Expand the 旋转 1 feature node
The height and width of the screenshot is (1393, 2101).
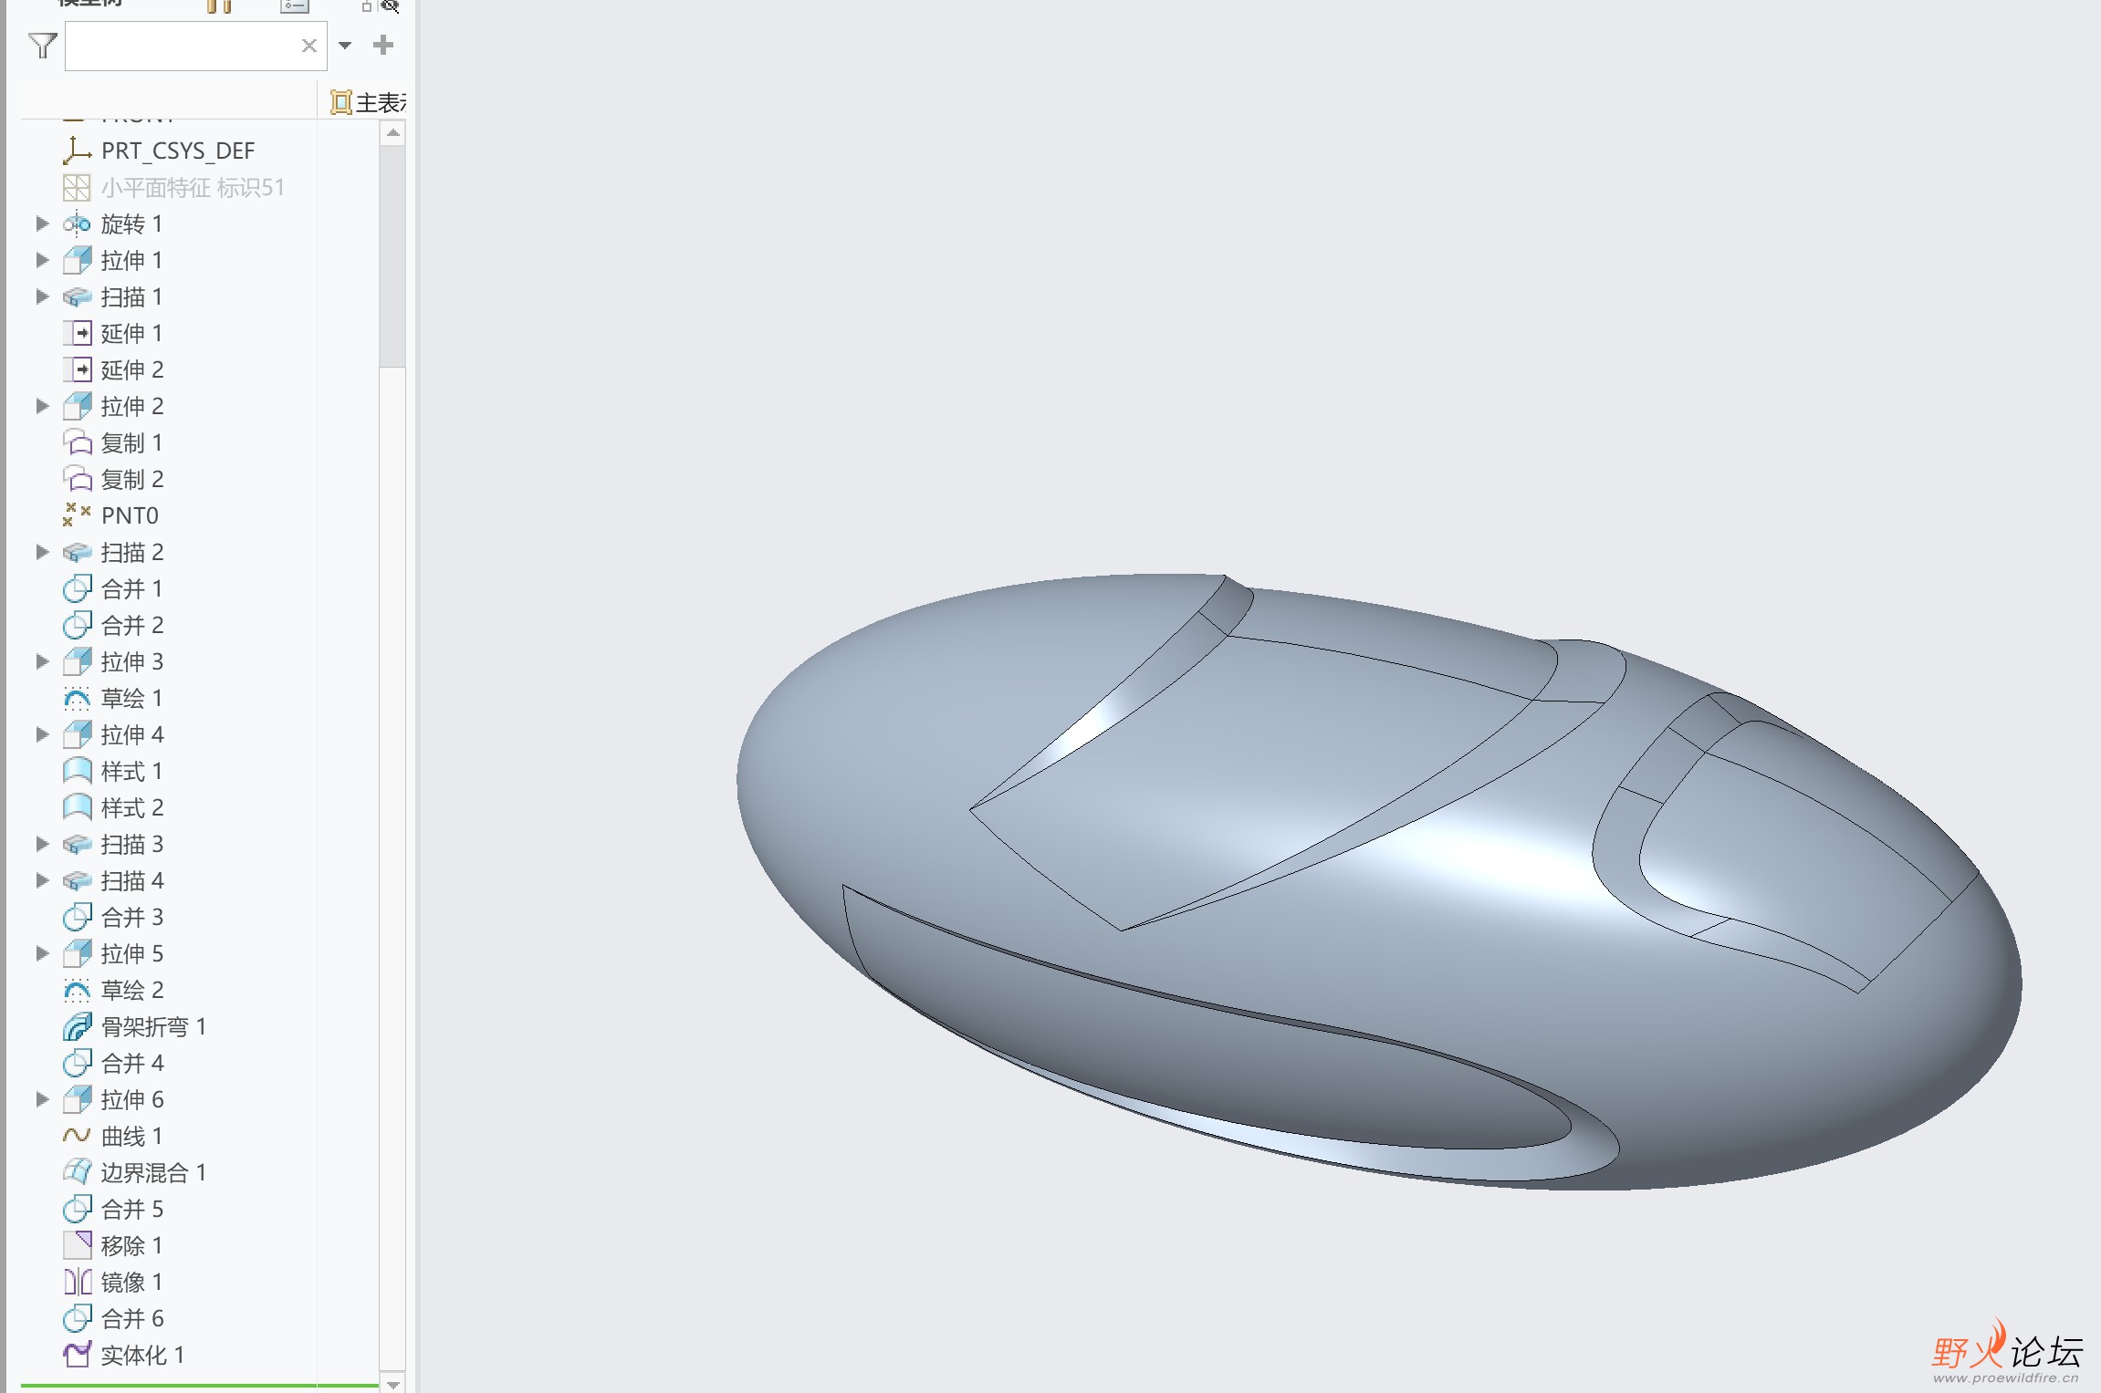[42, 224]
